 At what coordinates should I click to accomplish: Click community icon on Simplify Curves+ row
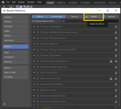(x=116, y=102)
